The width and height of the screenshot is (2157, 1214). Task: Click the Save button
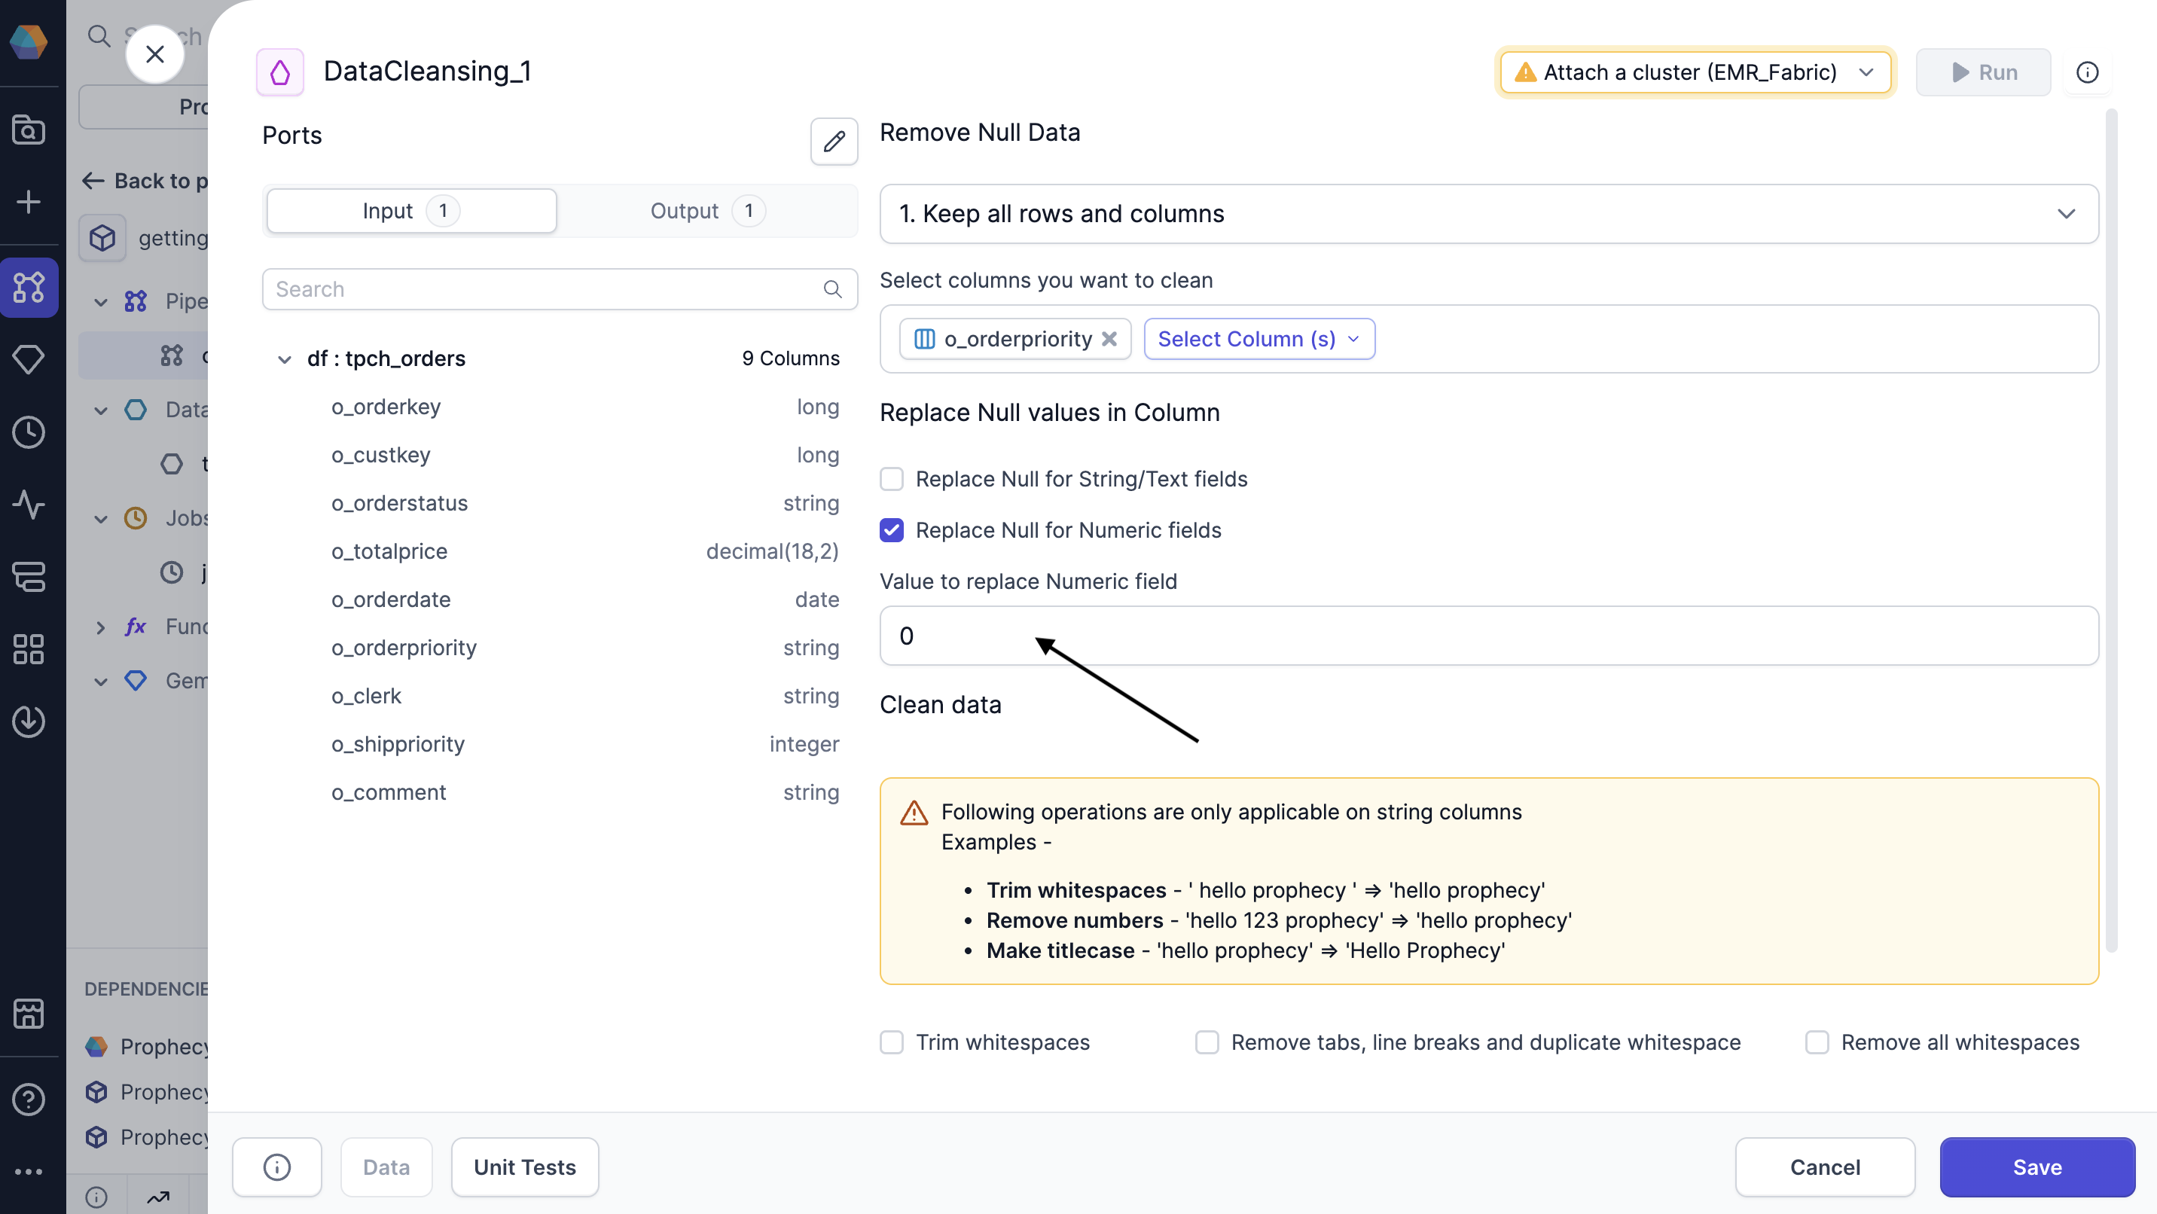pos(2036,1167)
